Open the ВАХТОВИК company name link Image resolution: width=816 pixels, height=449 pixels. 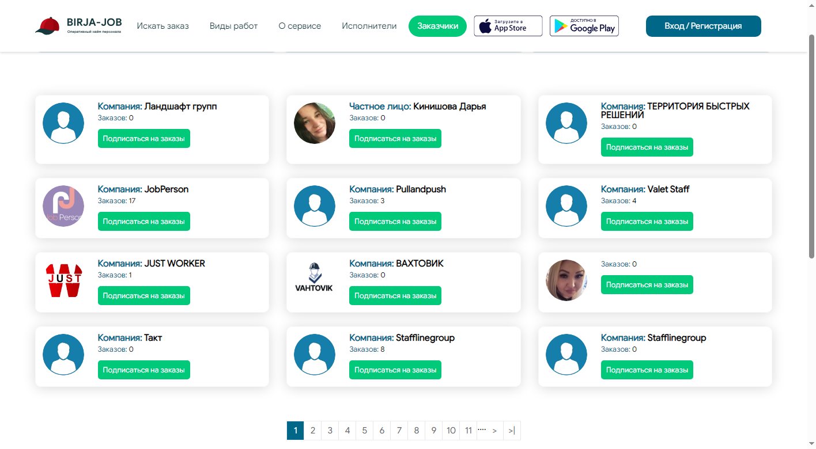tap(420, 264)
